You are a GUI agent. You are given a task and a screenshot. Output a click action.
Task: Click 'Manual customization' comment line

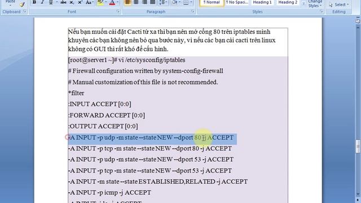[x=143, y=82]
